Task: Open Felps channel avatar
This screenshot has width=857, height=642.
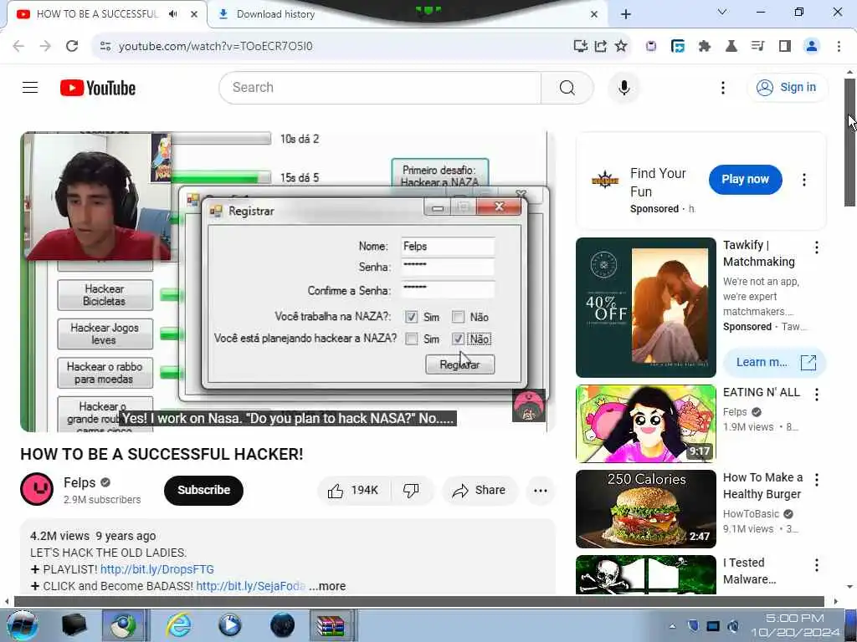Action: (x=37, y=489)
